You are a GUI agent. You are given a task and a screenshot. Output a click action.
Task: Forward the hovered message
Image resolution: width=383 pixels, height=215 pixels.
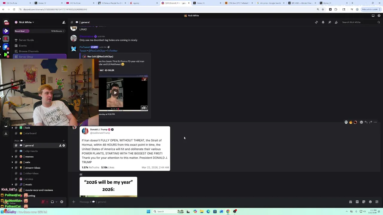pyautogui.click(x=371, y=122)
